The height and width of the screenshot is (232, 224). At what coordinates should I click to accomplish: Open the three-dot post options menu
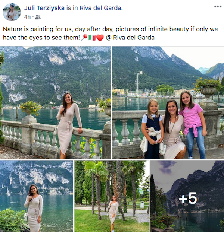click(218, 7)
